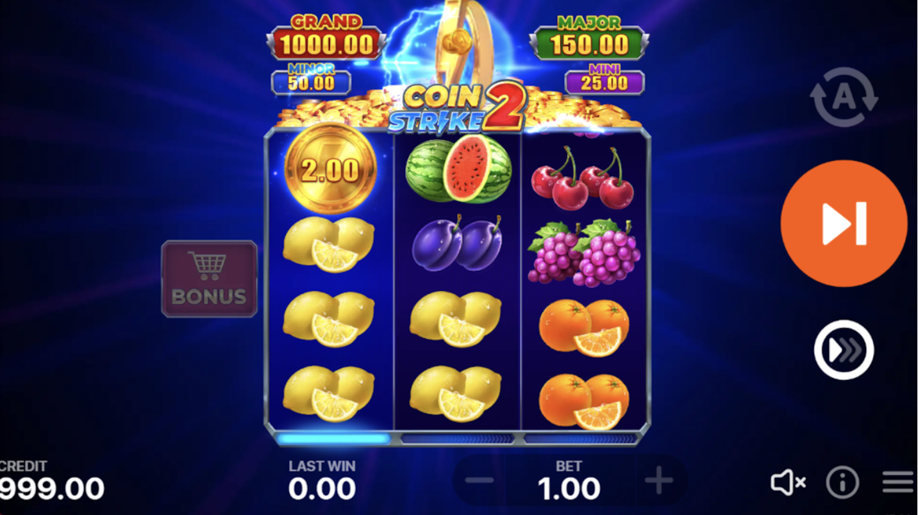Select the watermelon symbol on middle reel
This screenshot has width=918, height=515.
click(x=458, y=169)
